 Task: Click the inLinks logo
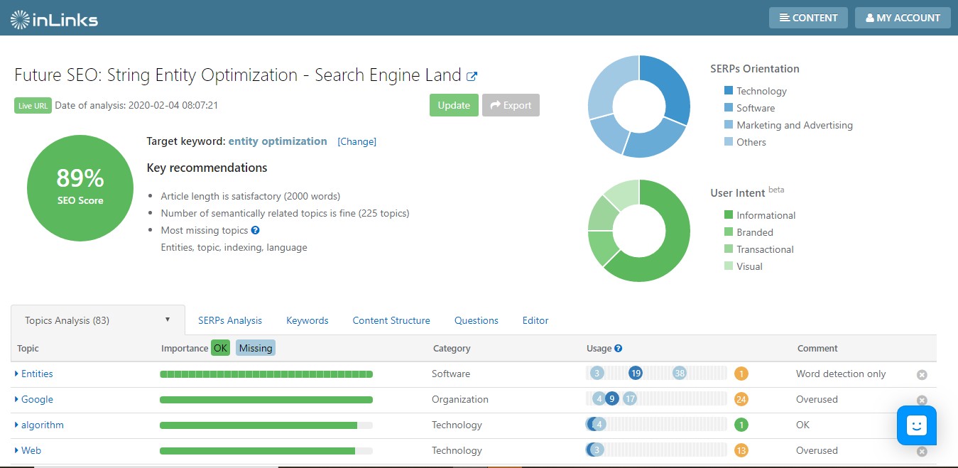[x=54, y=19]
